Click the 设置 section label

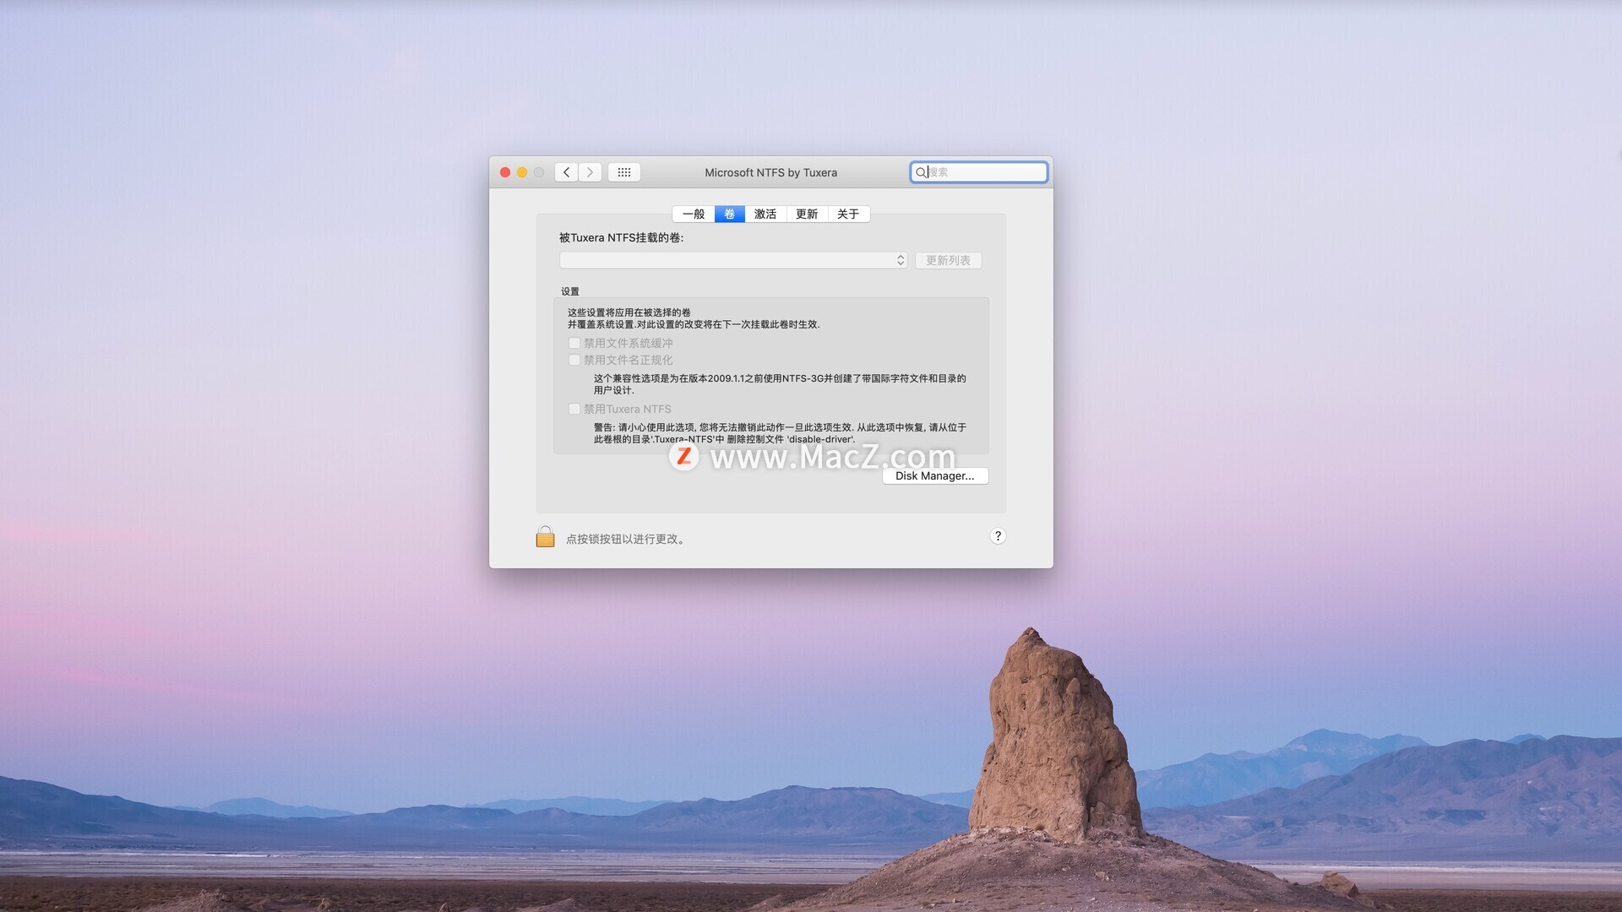(x=570, y=291)
